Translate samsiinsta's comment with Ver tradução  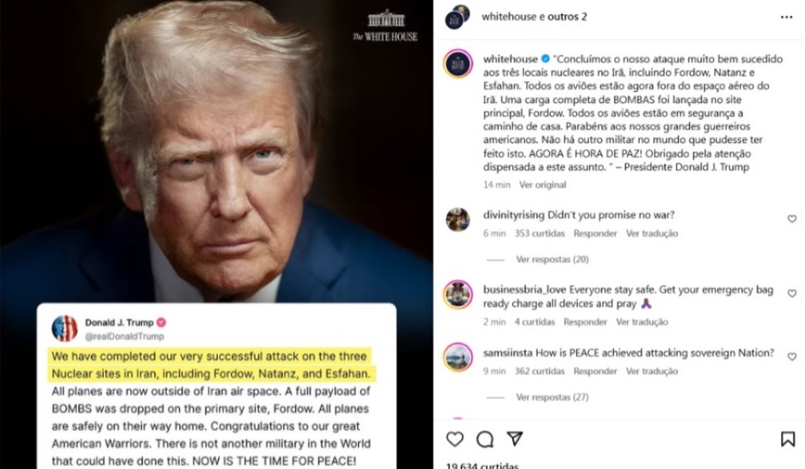pos(652,371)
